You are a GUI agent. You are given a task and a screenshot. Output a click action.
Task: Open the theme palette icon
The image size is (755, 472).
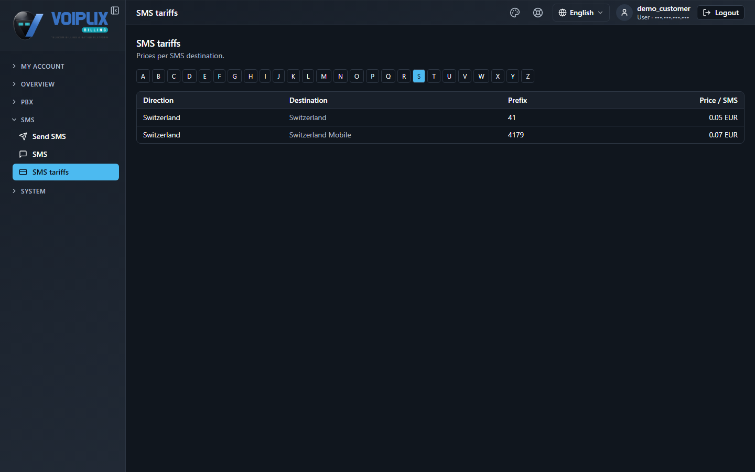pyautogui.click(x=515, y=13)
